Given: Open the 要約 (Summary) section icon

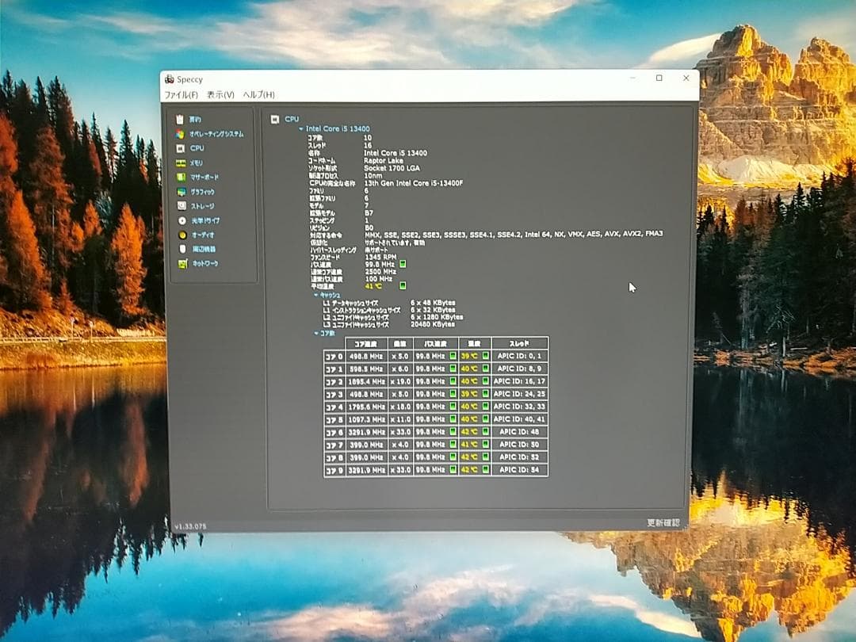Looking at the screenshot, I should click(x=180, y=118).
